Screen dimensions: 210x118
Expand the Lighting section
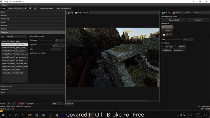coord(32,15)
